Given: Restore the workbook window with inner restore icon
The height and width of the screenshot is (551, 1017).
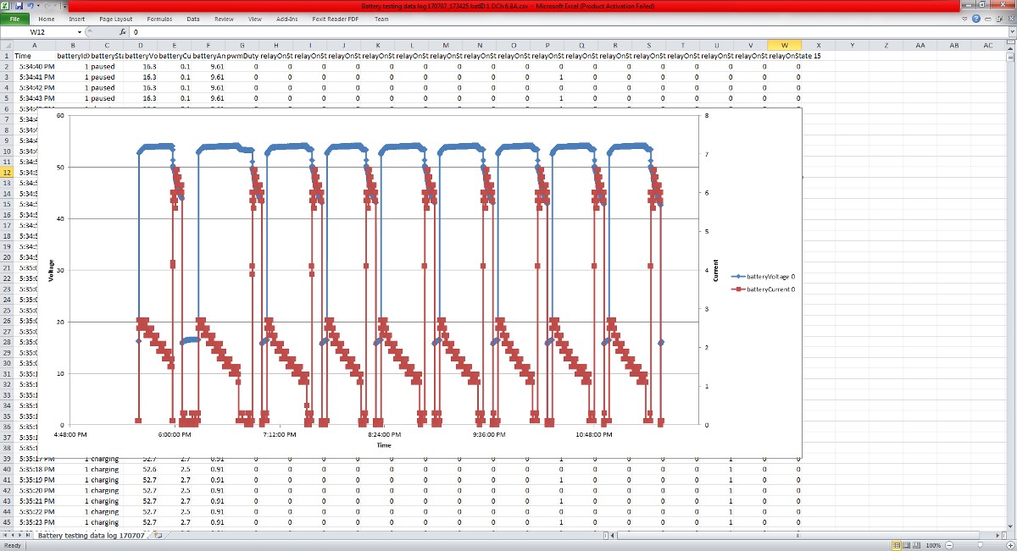Looking at the screenshot, I should [x=1001, y=19].
